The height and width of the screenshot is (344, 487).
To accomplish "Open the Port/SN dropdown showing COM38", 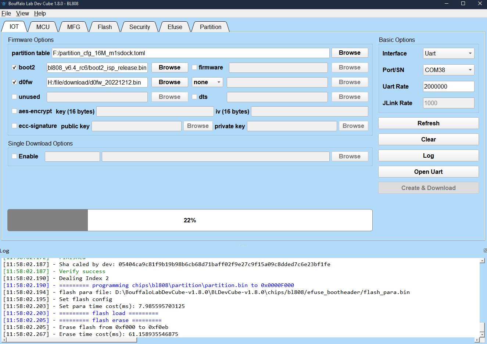I will coord(448,70).
